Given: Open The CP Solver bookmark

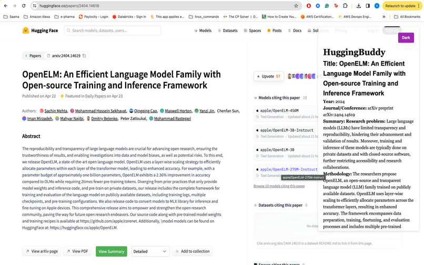Looking at the screenshot, I should click(x=240, y=16).
